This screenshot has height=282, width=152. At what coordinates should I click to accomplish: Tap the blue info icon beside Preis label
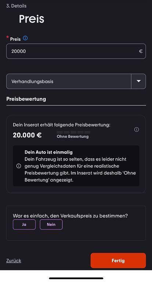[25, 38]
